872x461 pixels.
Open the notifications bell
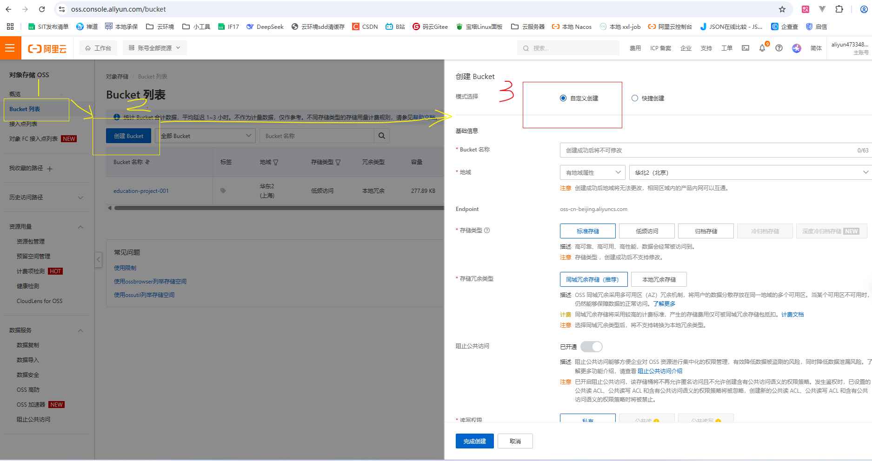coord(762,48)
